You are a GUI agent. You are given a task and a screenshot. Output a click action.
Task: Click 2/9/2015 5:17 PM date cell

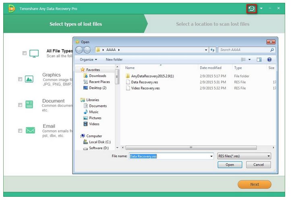point(213,76)
